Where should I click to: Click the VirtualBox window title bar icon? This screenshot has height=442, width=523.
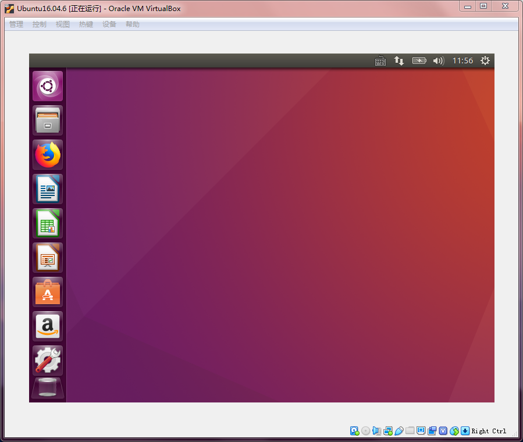coord(9,9)
